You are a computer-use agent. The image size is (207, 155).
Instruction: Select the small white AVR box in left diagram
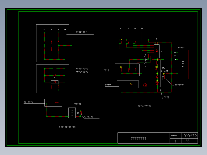pyautogui.click(x=72, y=113)
